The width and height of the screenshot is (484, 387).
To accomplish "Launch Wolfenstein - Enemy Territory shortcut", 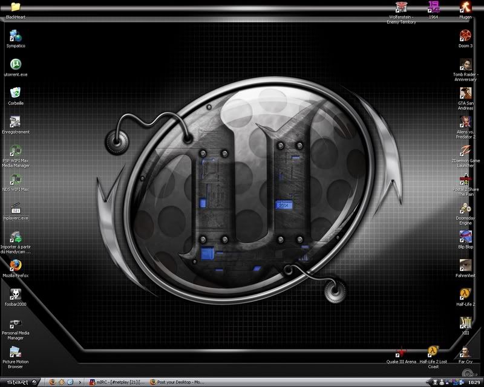I will [x=401, y=13].
